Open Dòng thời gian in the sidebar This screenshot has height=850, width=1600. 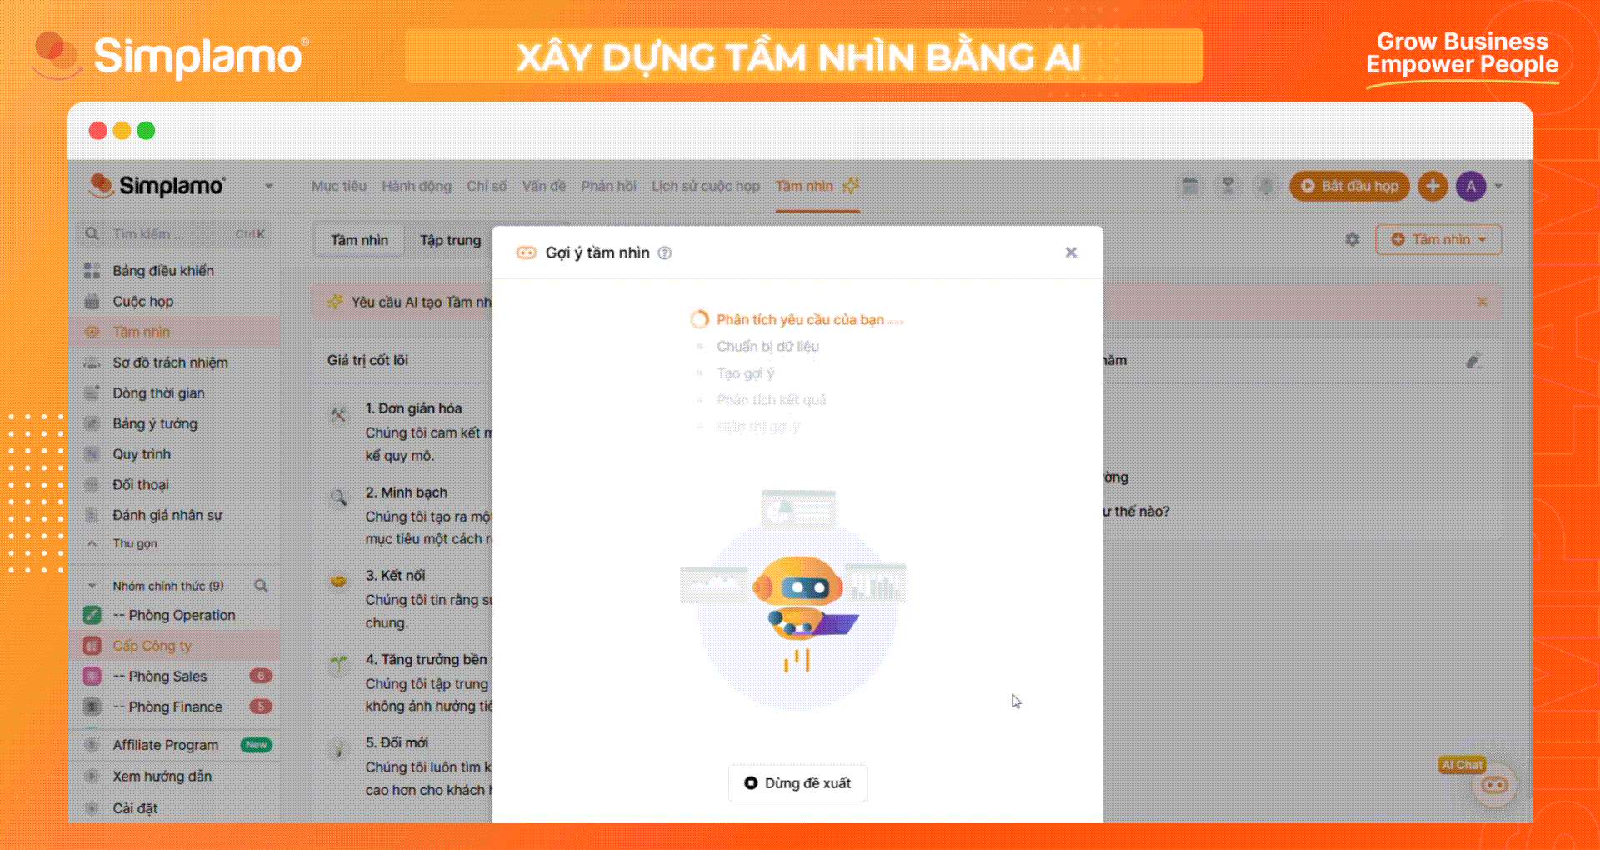point(158,392)
